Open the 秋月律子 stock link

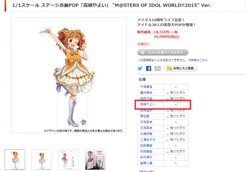146,157
